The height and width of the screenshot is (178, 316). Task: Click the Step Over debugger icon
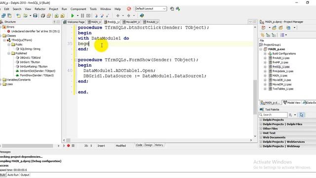(x=102, y=15)
